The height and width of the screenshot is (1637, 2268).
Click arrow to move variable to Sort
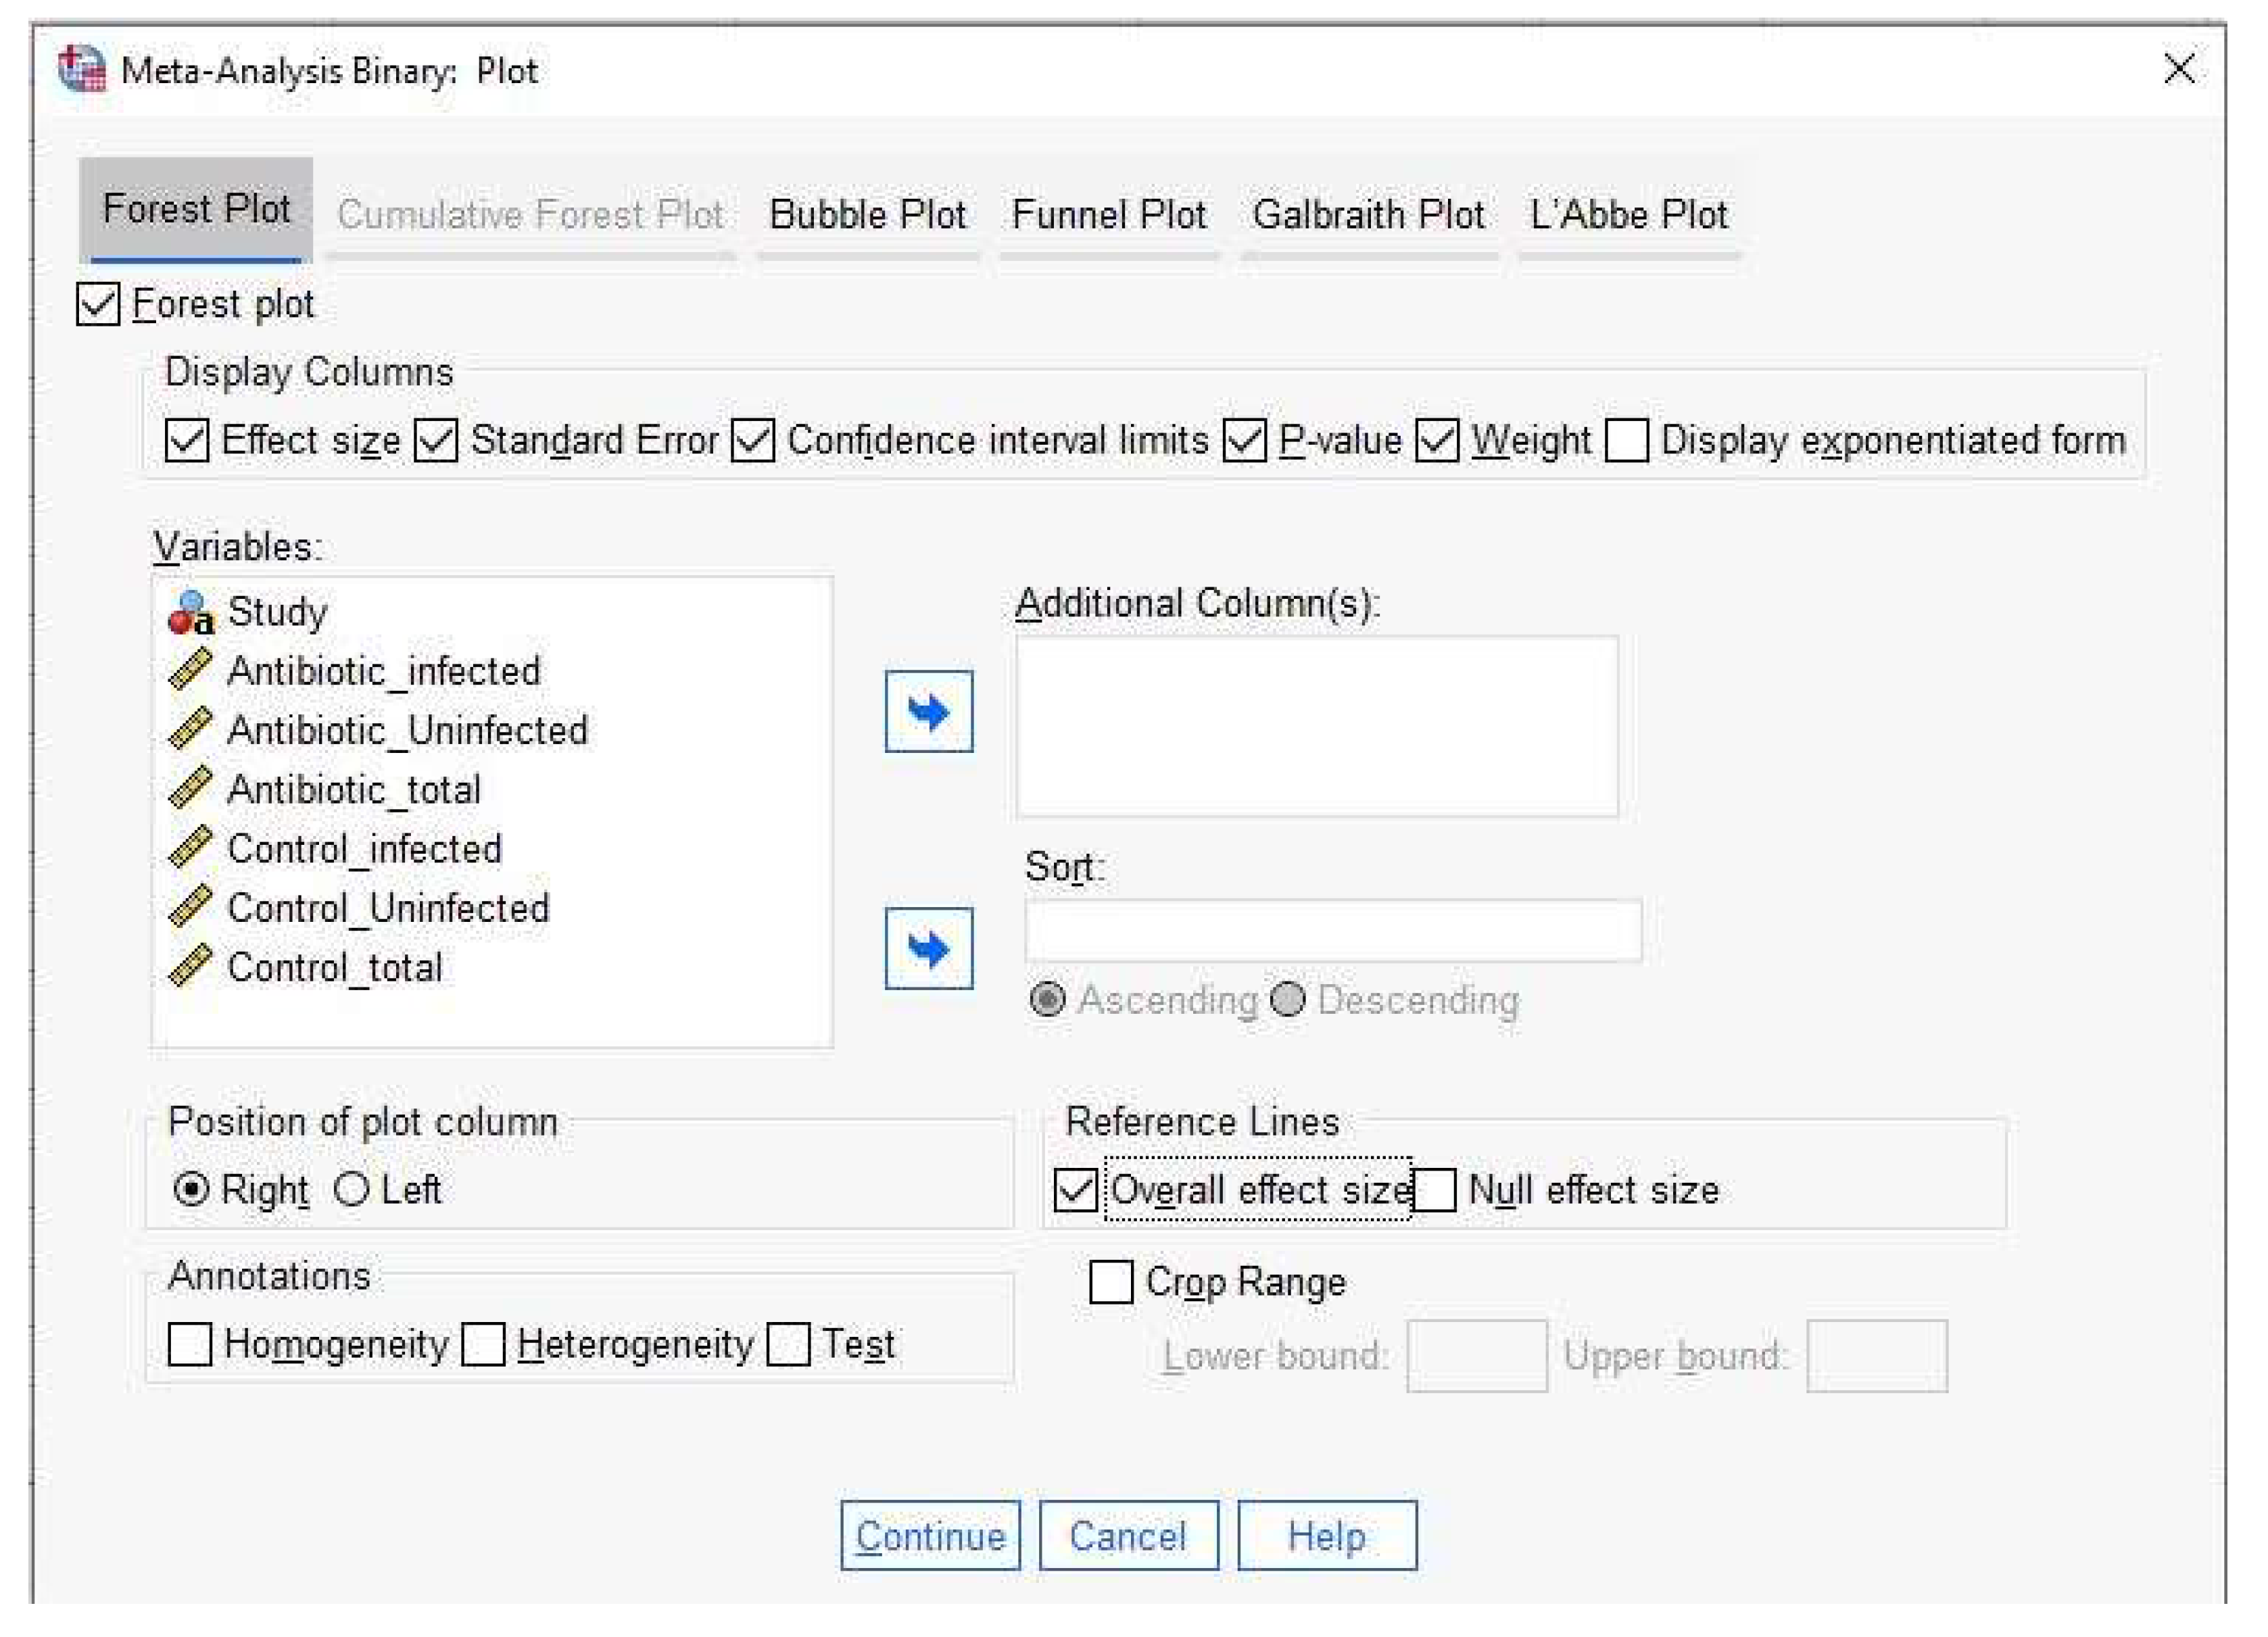[x=928, y=948]
